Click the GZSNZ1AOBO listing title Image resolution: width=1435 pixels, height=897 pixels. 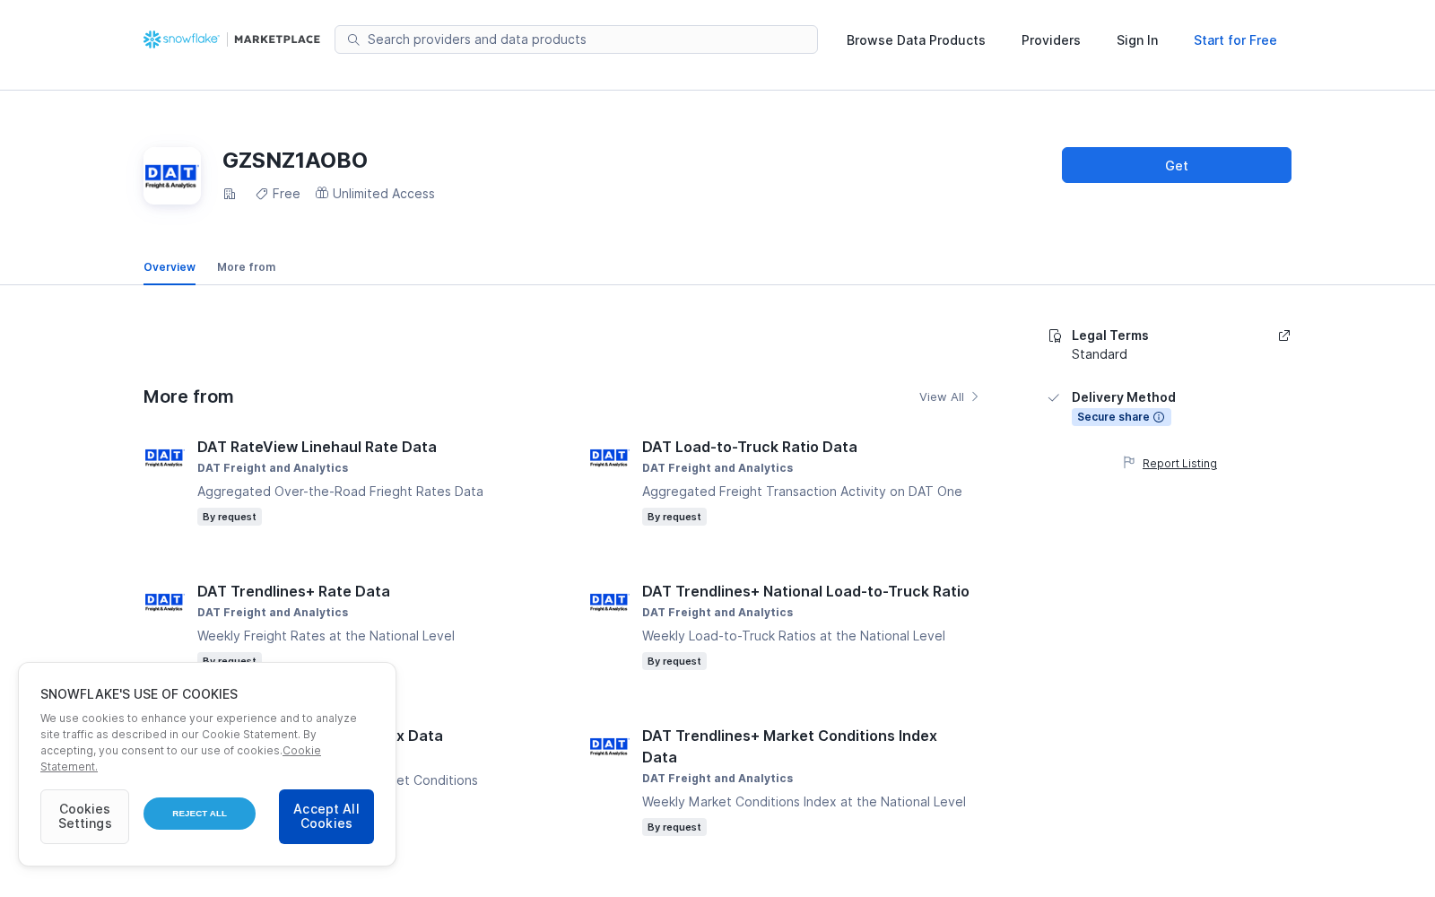pos(295,161)
